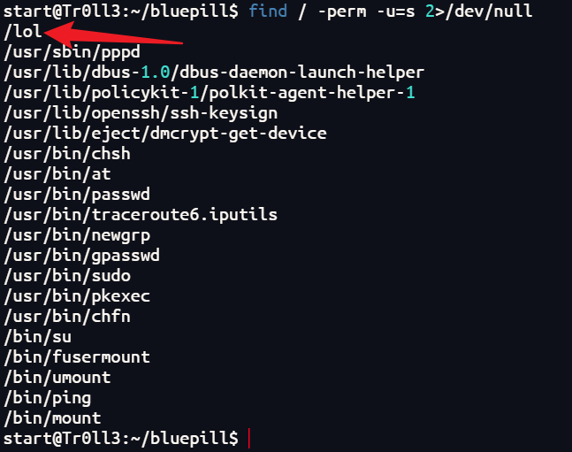Select the /usr/bin/passwd line
This screenshot has height=452, width=572.
tap(77, 195)
